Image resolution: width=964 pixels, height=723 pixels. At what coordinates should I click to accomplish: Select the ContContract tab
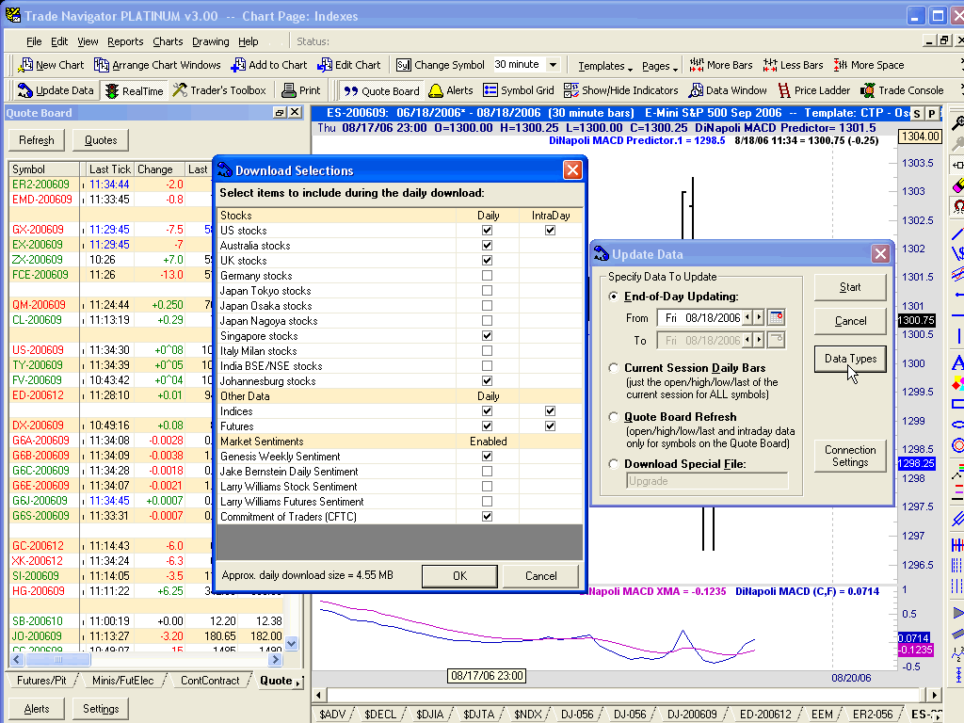point(210,681)
